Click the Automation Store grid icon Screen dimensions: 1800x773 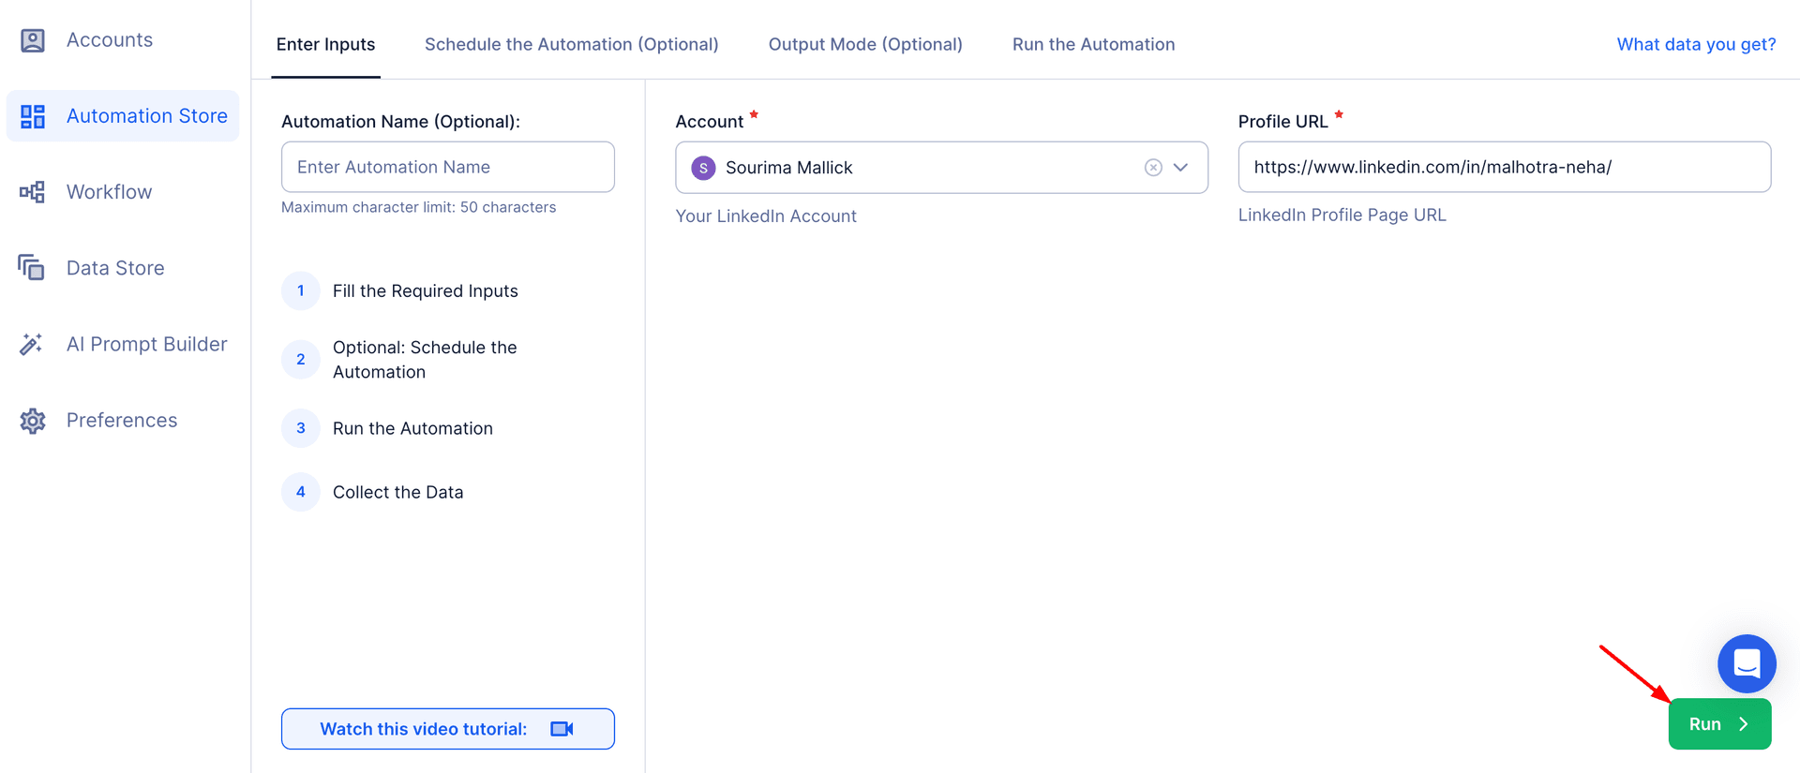coord(33,116)
